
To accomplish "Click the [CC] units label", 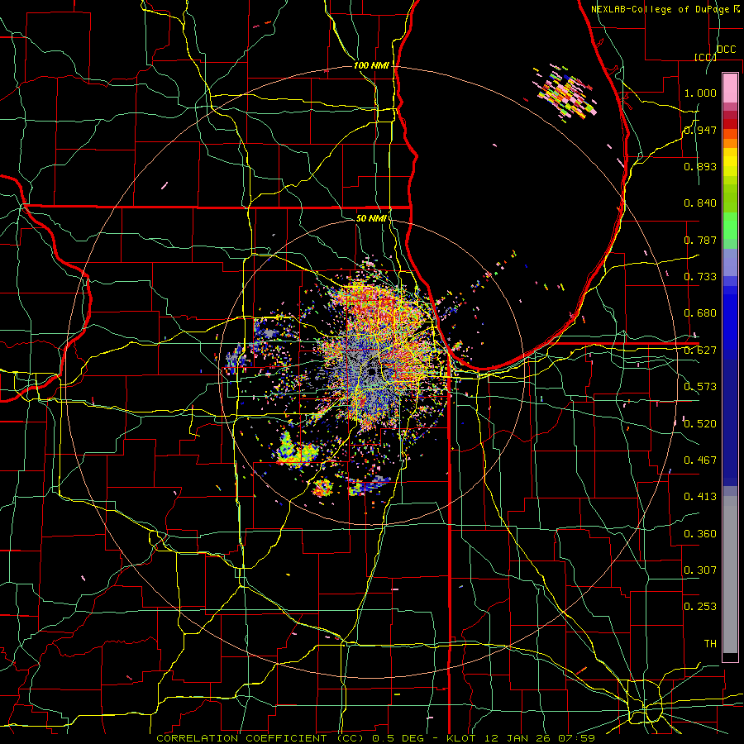I will pyautogui.click(x=705, y=57).
